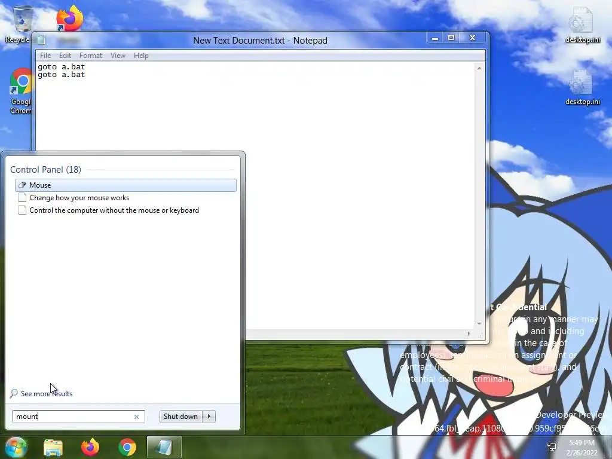Click the Notepad horizontal scrollbar right arrow
Image resolution: width=612 pixels, height=459 pixels.
point(469,333)
